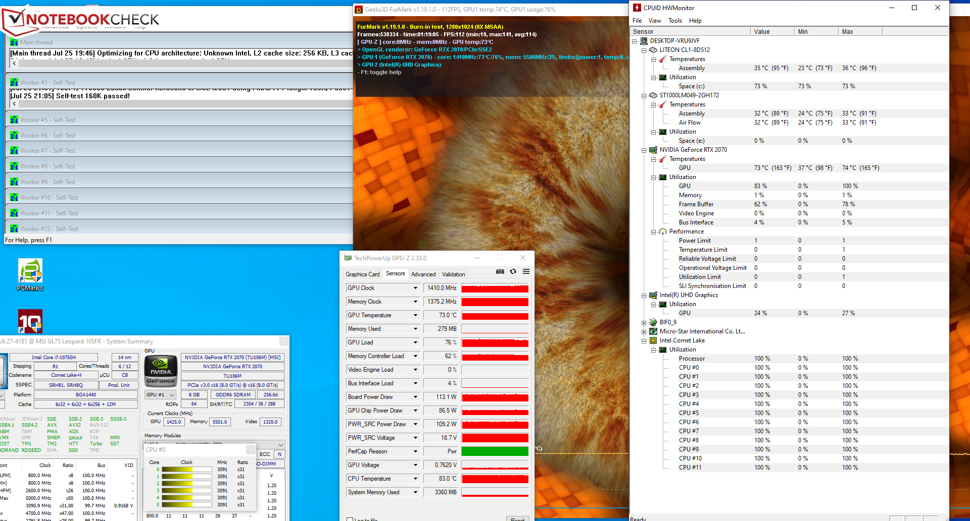Click the Sensor column header in HWMonitor
This screenshot has width=970, height=521.
[690, 32]
